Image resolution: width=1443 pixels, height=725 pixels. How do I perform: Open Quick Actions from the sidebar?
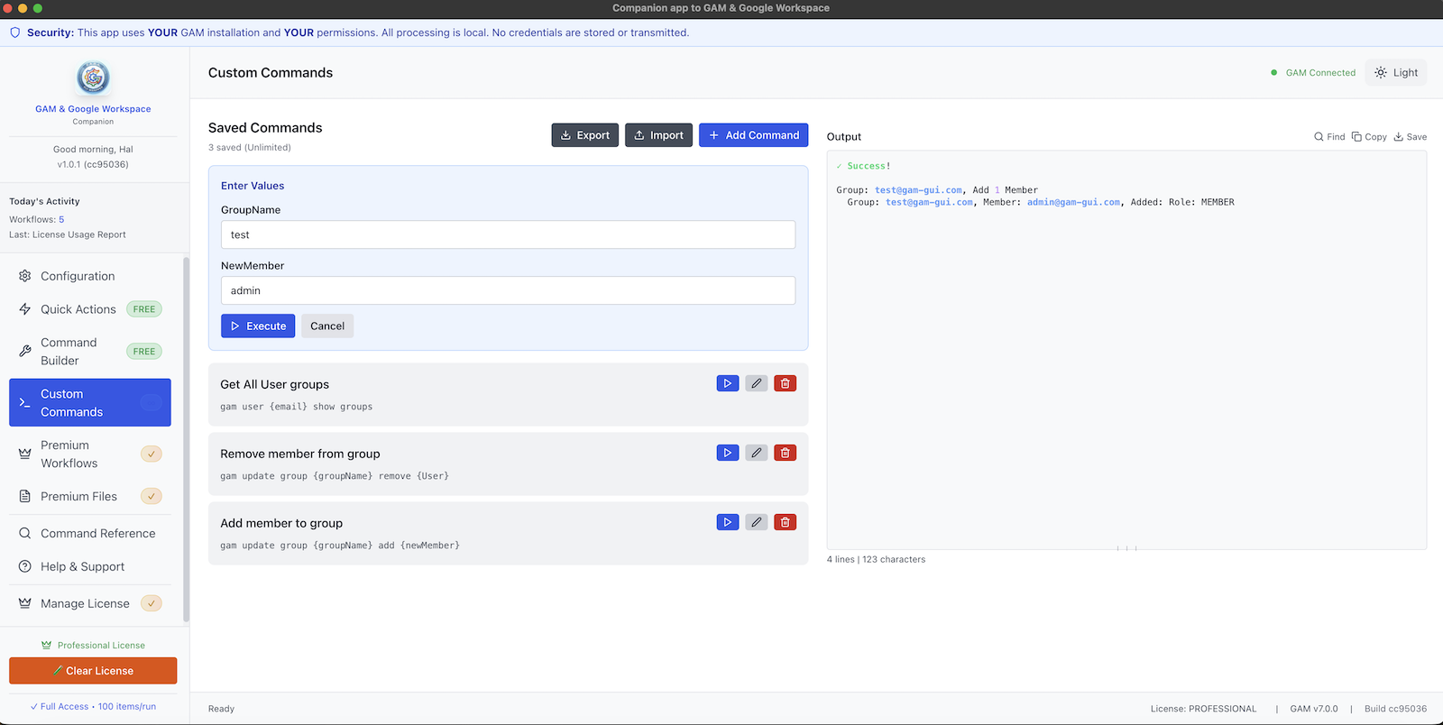point(90,309)
